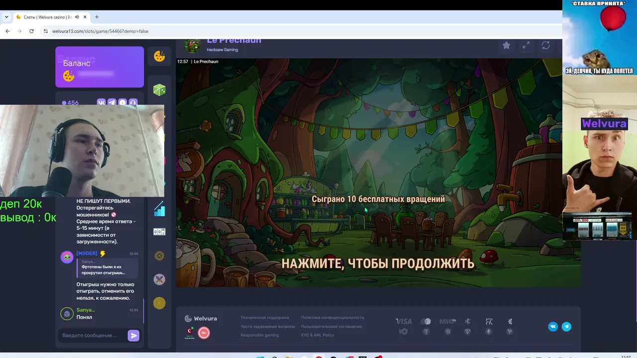The width and height of the screenshot is (637, 358).
Task: Click the Ethereum payment icon
Action: pos(488,332)
